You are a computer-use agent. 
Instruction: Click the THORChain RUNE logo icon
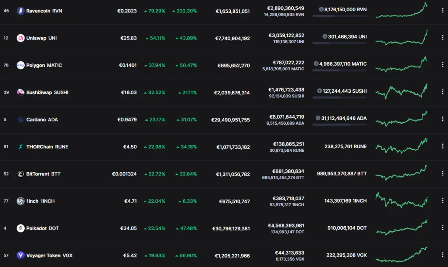coord(21,147)
